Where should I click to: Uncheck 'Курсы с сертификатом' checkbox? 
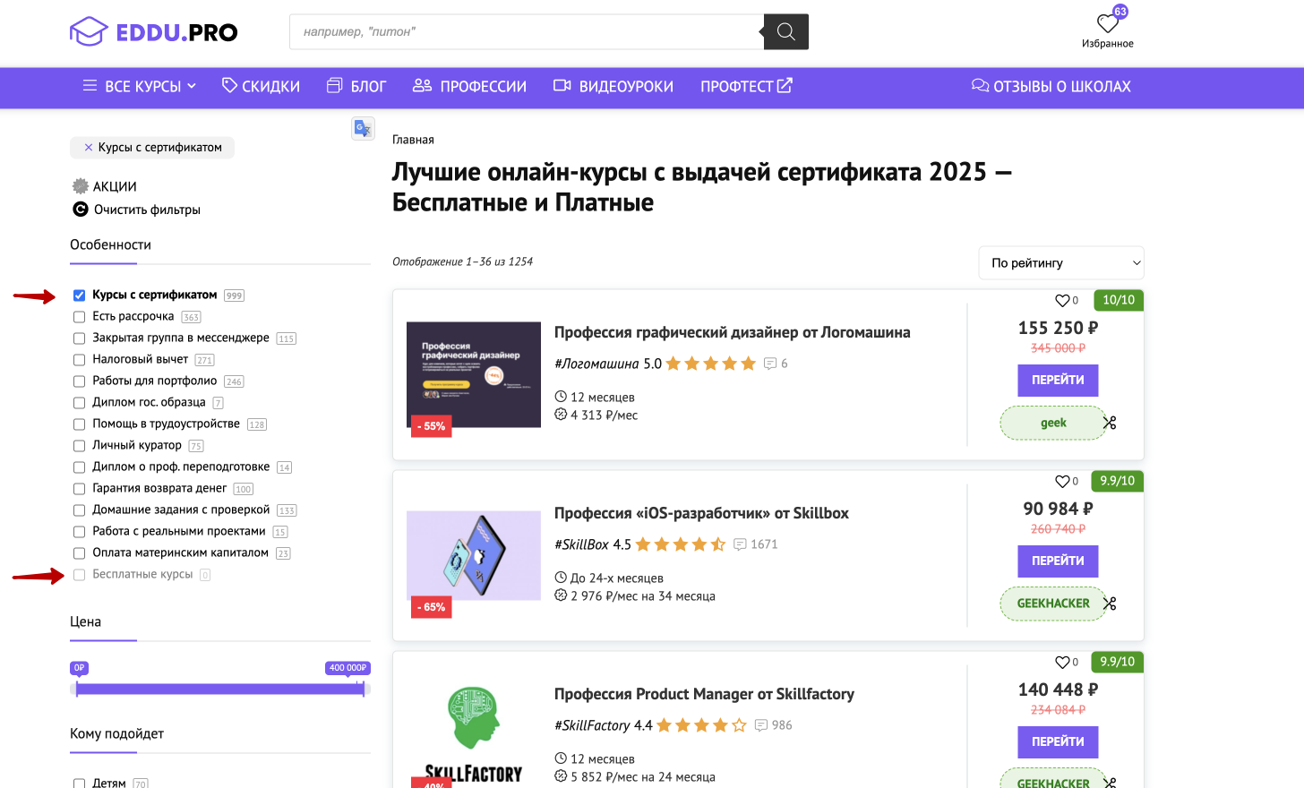coord(79,295)
